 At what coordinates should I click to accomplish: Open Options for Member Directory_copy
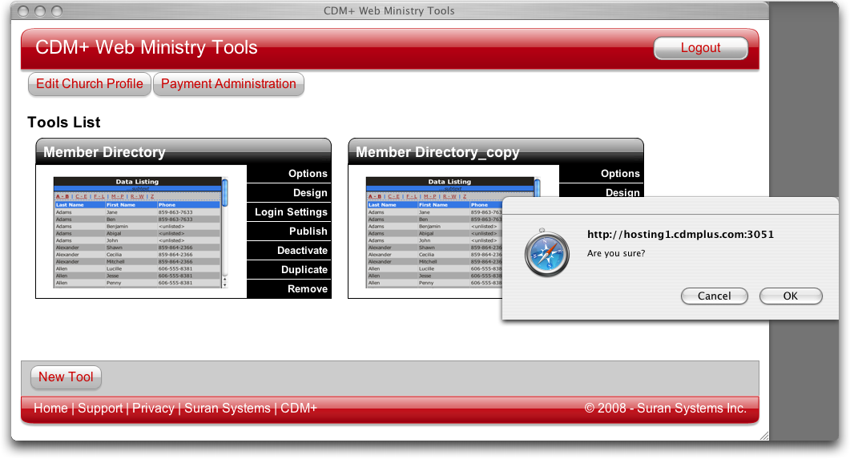click(x=620, y=174)
